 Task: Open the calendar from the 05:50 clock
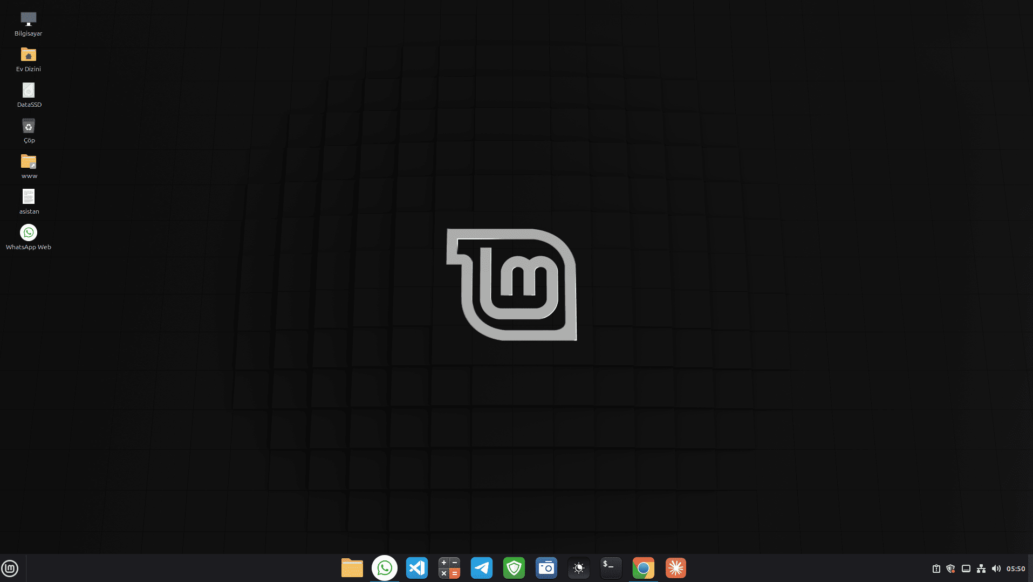[x=1016, y=569]
